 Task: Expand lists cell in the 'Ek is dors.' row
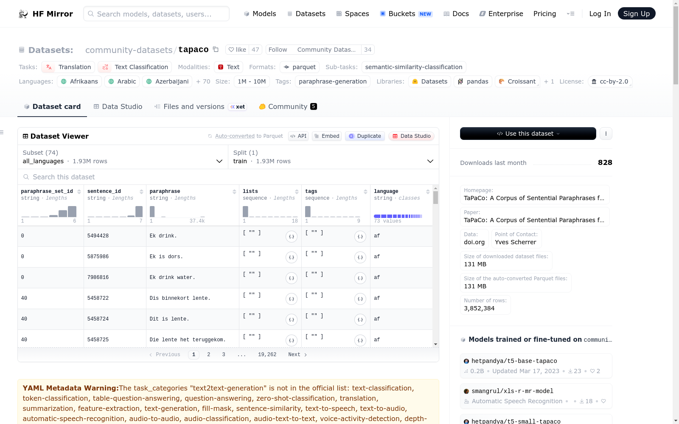point(292,257)
